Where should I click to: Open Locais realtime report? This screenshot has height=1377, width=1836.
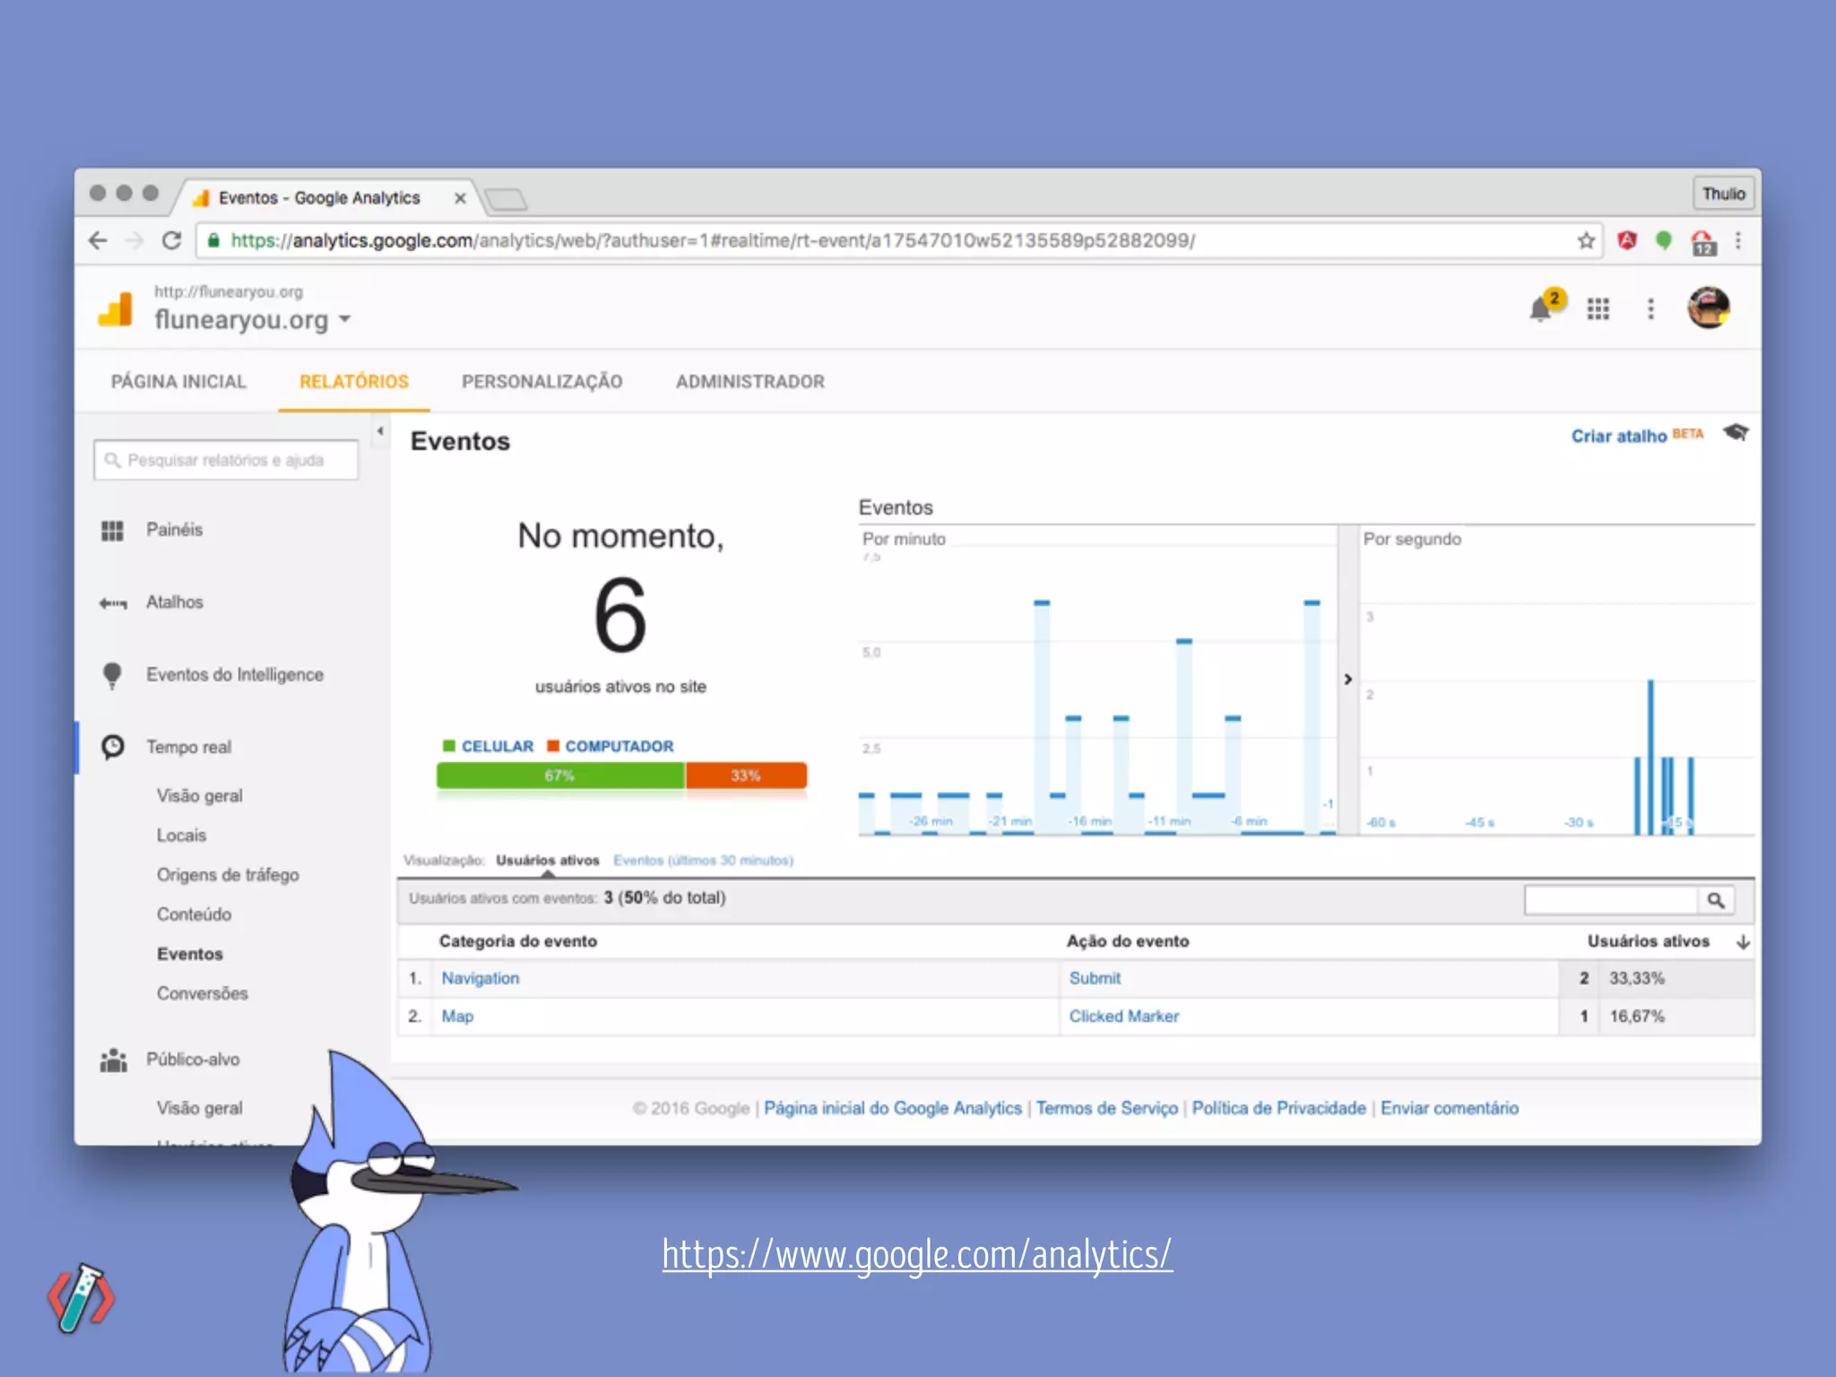coord(182,836)
